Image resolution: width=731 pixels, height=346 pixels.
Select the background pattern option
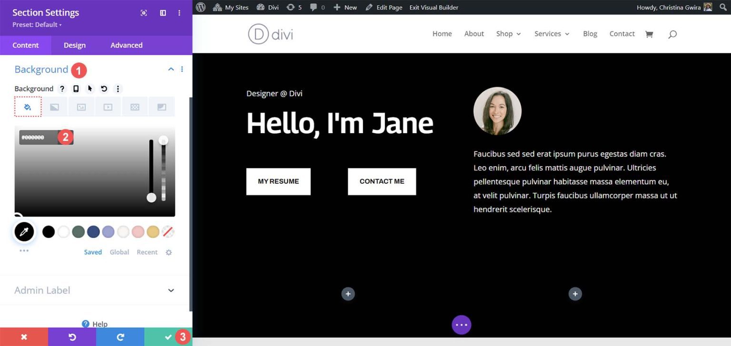pyautogui.click(x=135, y=107)
